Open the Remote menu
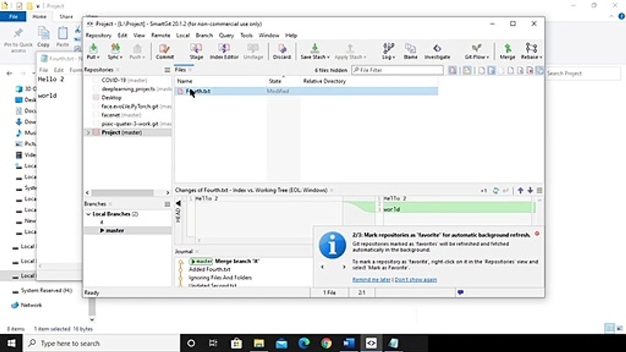626x352 pixels. pyautogui.click(x=160, y=36)
